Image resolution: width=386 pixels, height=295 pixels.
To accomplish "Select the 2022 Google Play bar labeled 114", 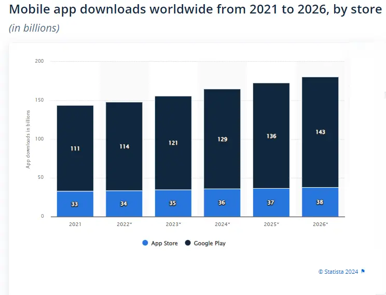I will click(x=124, y=146).
